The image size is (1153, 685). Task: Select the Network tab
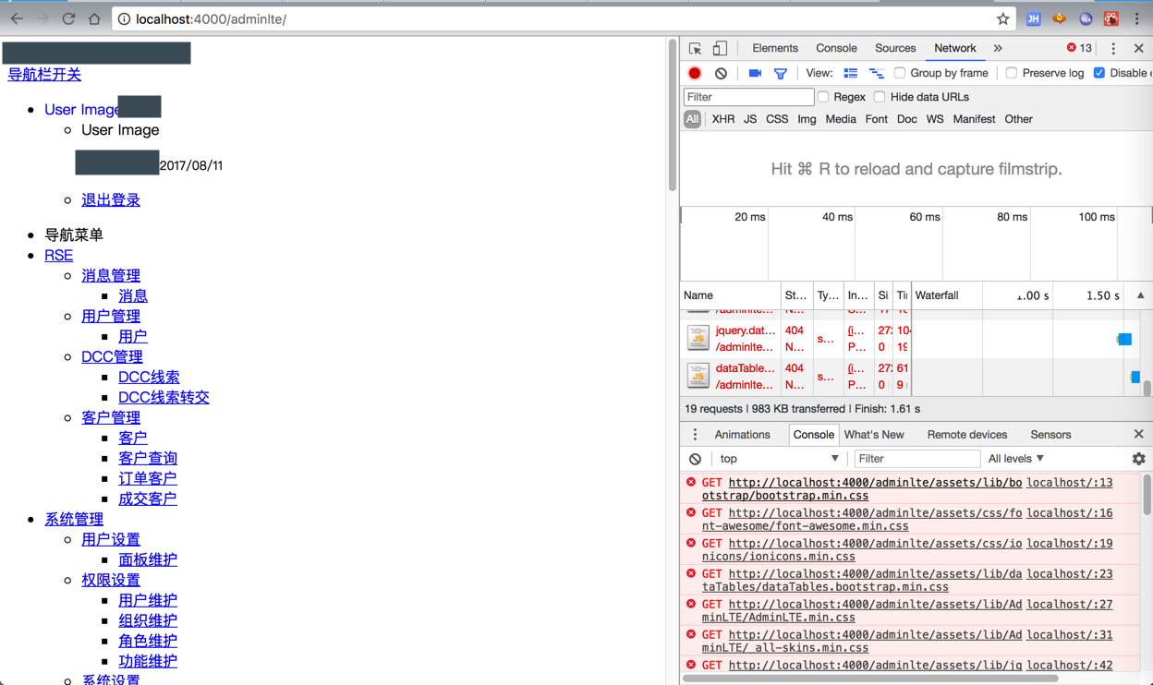click(954, 48)
